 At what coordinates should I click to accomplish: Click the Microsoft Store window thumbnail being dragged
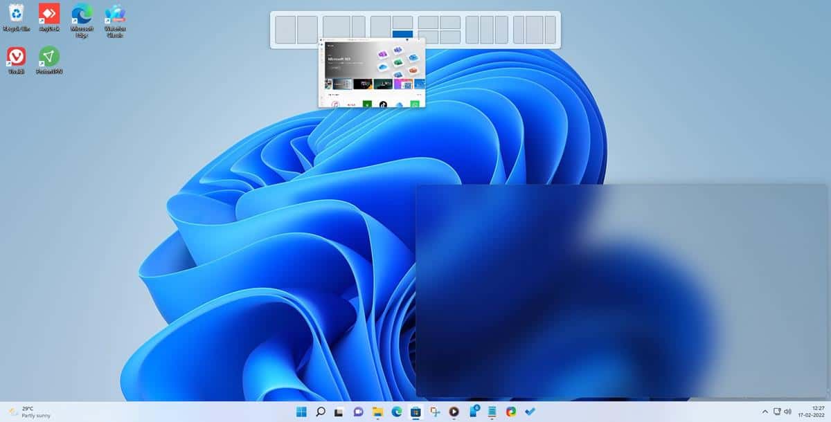pyautogui.click(x=372, y=73)
